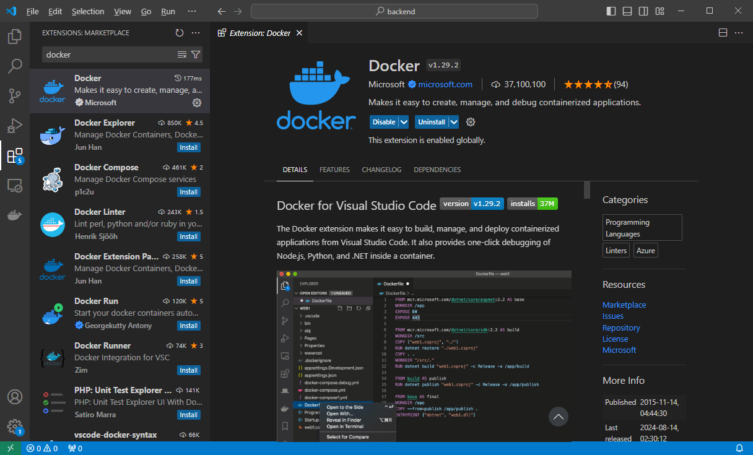
Task: Install the Docker Linter extension
Action: tap(189, 236)
